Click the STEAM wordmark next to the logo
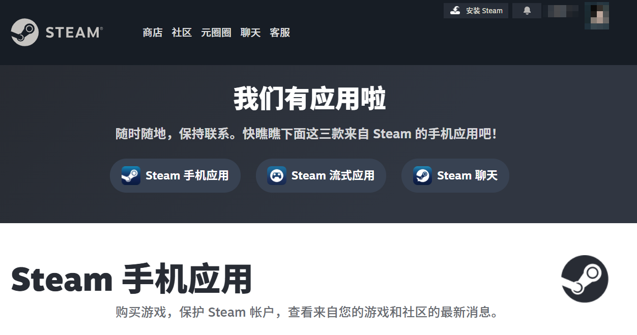637x335 pixels. 73,32
